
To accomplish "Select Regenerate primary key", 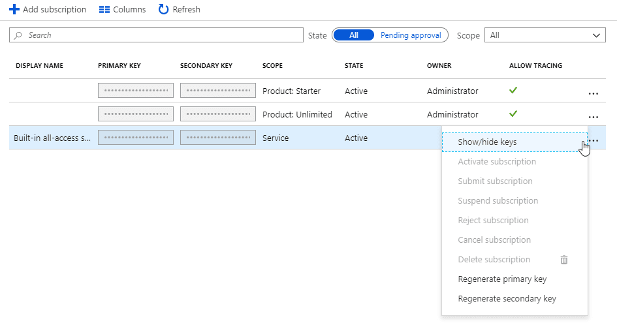I will point(502,279).
